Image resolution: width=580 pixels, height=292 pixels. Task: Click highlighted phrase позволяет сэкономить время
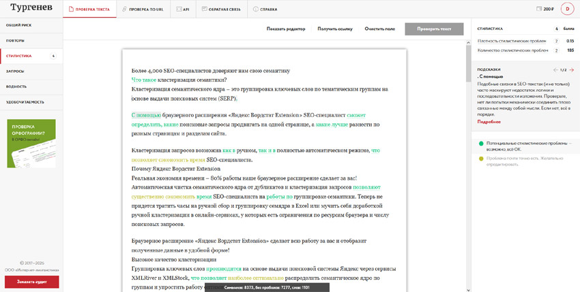pos(168,160)
